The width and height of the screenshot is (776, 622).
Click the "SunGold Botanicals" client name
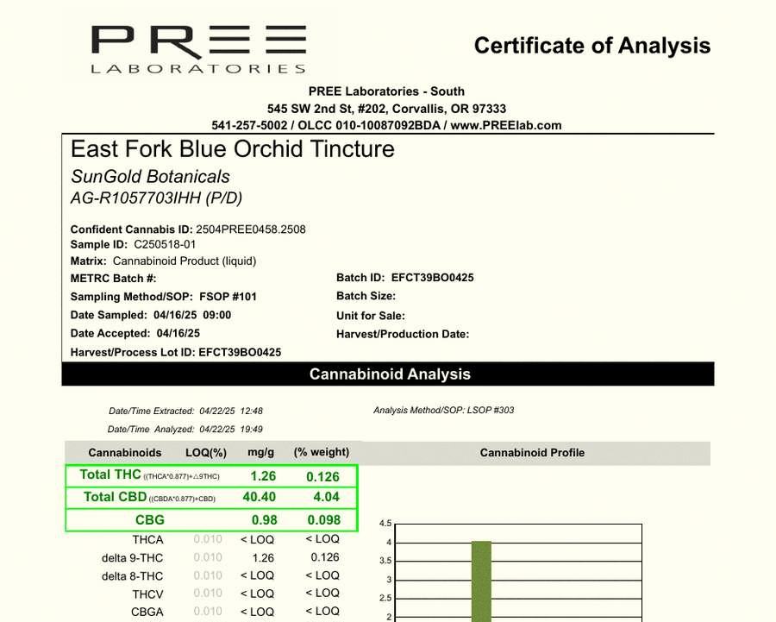point(150,176)
